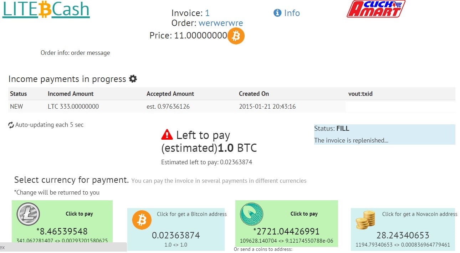460x253 pixels.
Task: Click the orange Bitcoin icon beside the price
Action: (235, 36)
